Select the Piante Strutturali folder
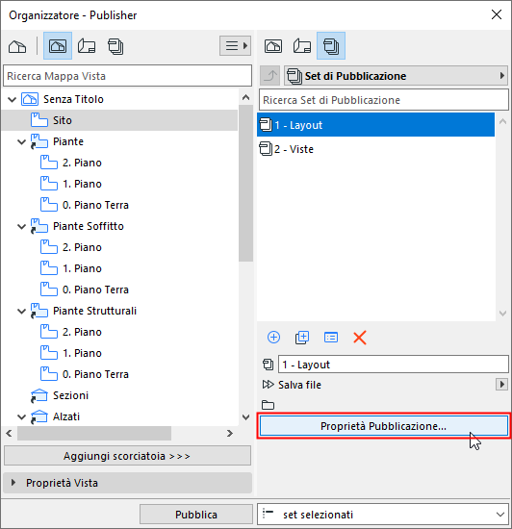 click(94, 311)
